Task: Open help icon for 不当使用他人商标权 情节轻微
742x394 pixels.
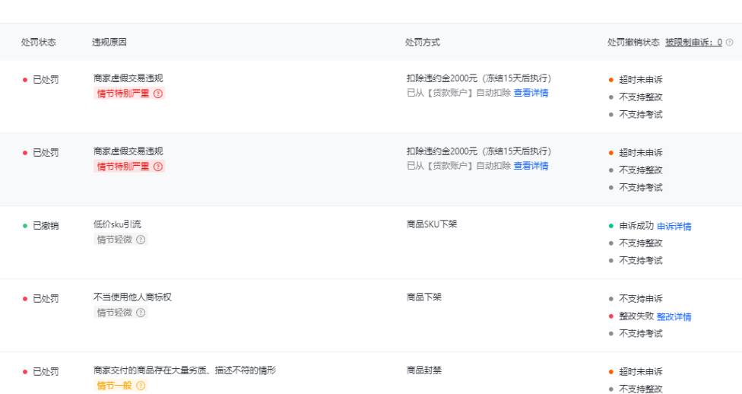Action: pyautogui.click(x=141, y=313)
